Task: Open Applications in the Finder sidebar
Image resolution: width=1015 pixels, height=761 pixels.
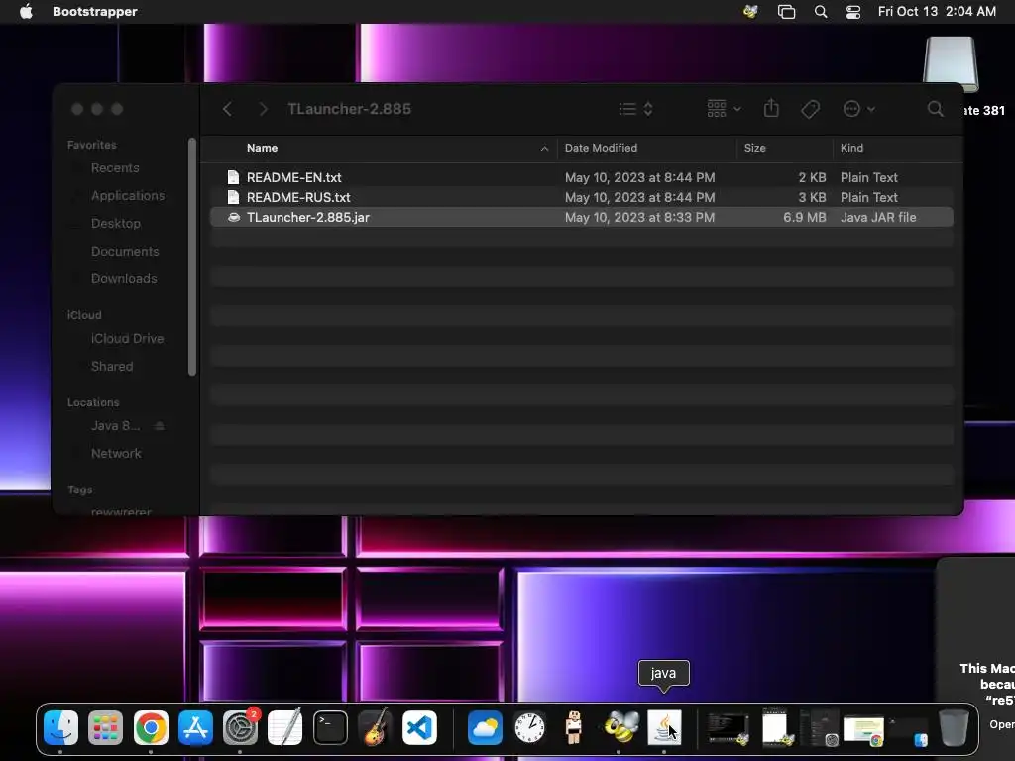Action: (128, 195)
